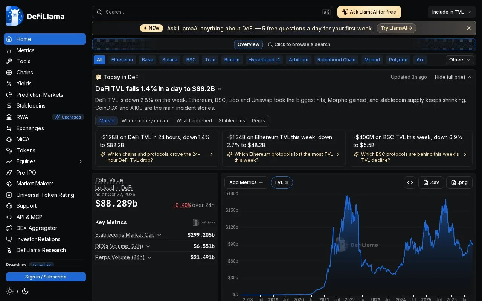The width and height of the screenshot is (482, 301).
Task: Switch to light theme sun icon
Action: [10, 291]
